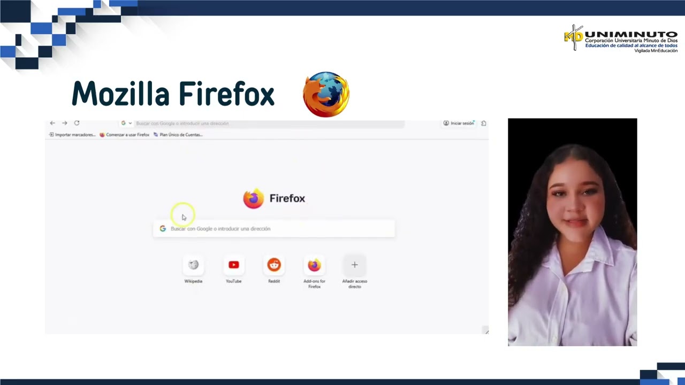The height and width of the screenshot is (385, 685).
Task: Click the Wikipedia label under its tile
Action: (193, 281)
